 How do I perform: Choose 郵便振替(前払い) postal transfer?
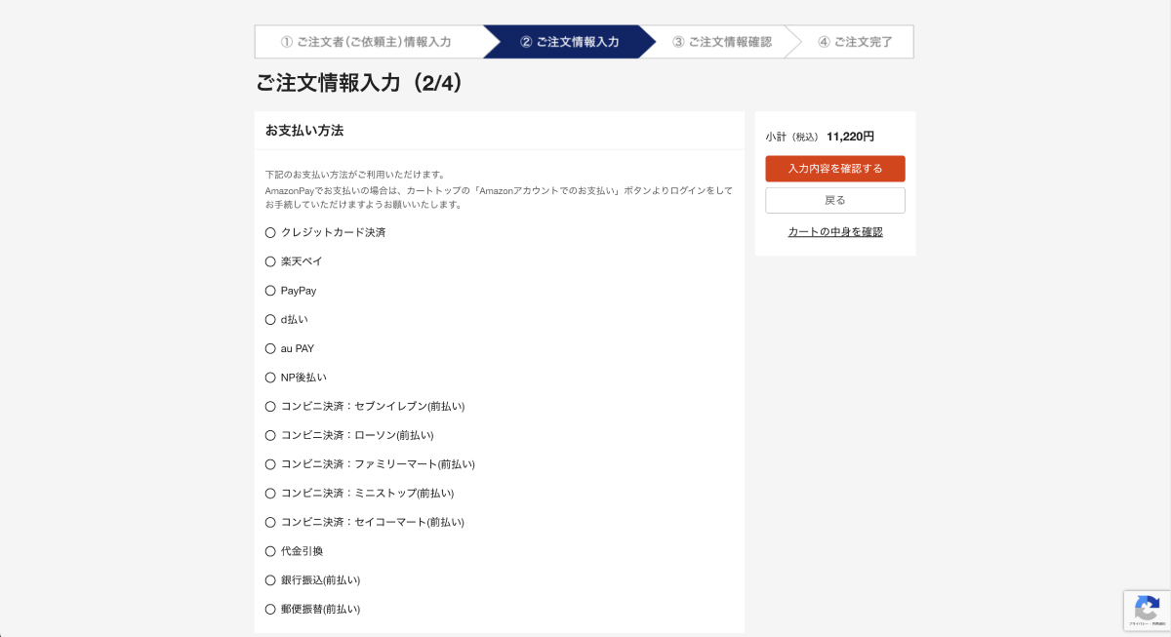pyautogui.click(x=270, y=609)
